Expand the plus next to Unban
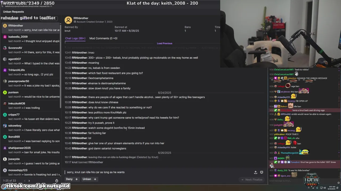Screen dimensions: 341x191 pyautogui.click(x=95, y=179)
